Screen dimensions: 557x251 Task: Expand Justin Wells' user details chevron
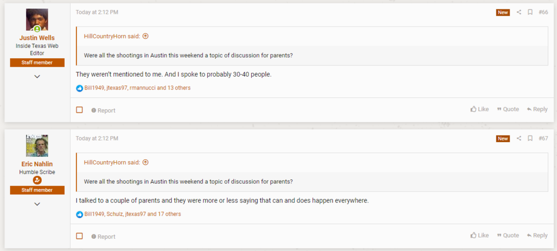click(x=37, y=77)
